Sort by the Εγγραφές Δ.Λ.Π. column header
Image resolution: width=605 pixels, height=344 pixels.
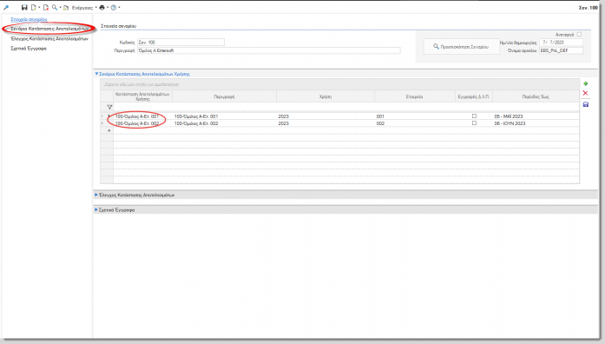(473, 96)
